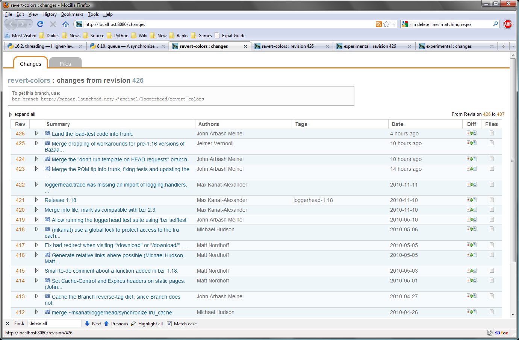
Task: Click the RSS feed icon in address bar
Action: (x=378, y=24)
